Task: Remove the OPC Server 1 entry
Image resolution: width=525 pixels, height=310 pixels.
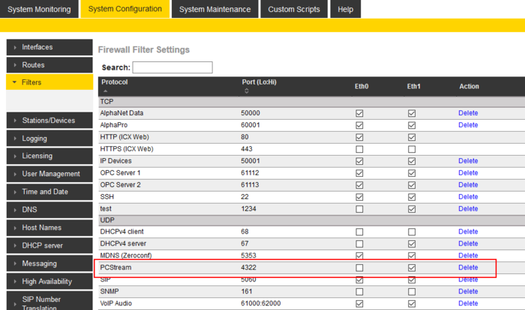Action: [468, 173]
